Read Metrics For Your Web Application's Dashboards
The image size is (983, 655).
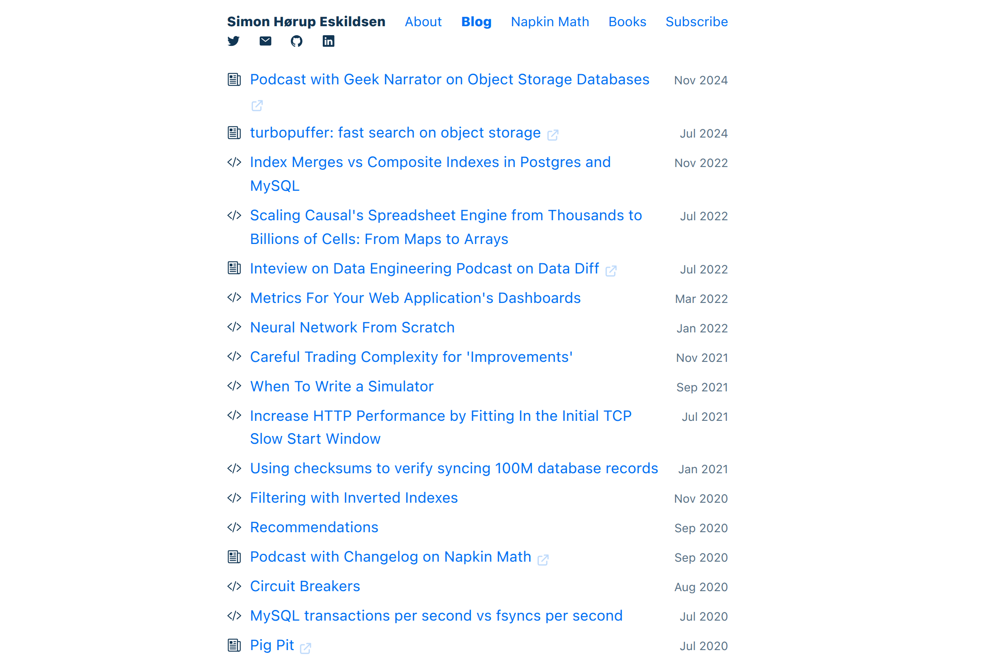coord(415,298)
